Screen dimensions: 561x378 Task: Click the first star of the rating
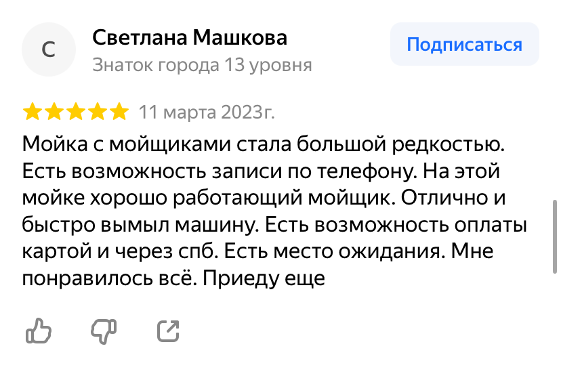(x=33, y=111)
